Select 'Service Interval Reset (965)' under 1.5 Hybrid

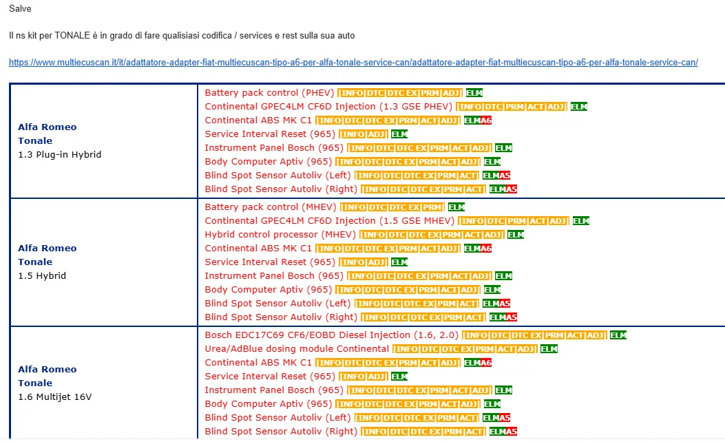point(270,262)
